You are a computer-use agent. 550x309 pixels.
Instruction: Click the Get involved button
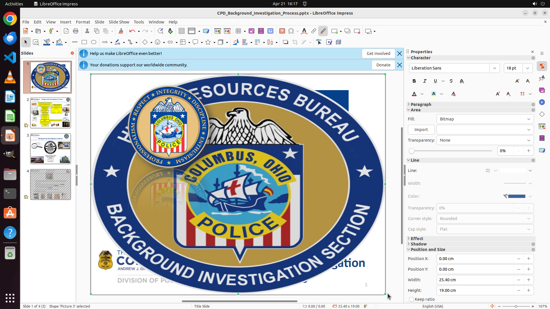pyautogui.click(x=378, y=54)
